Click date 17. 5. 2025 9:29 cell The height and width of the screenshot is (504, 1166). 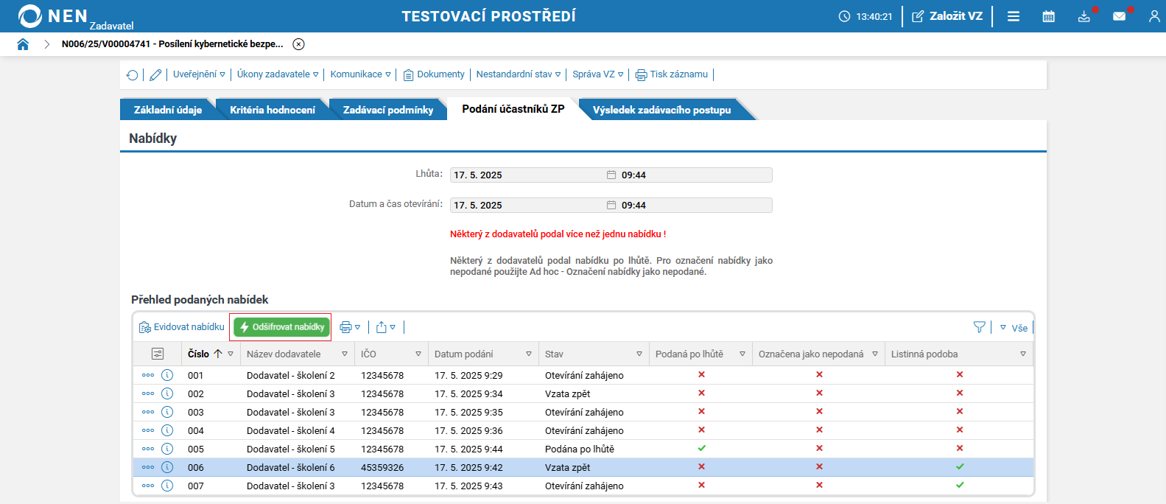coord(468,375)
